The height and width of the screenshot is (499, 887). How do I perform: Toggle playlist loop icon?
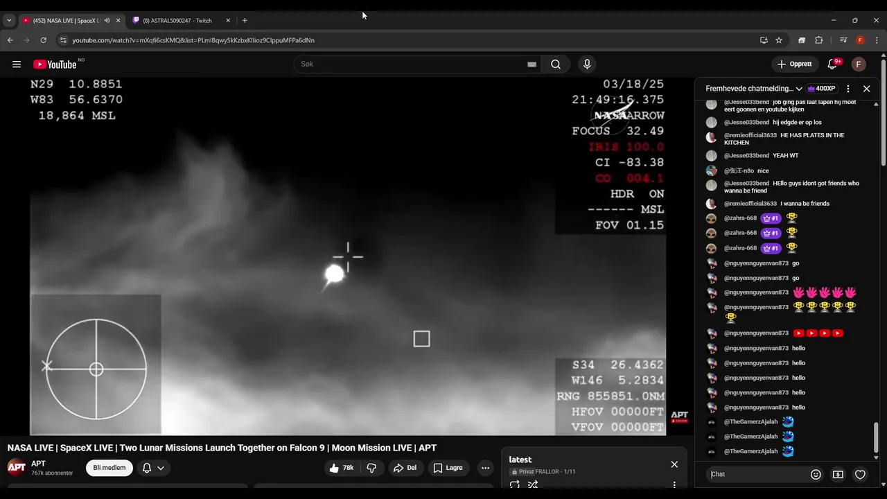pyautogui.click(x=515, y=485)
